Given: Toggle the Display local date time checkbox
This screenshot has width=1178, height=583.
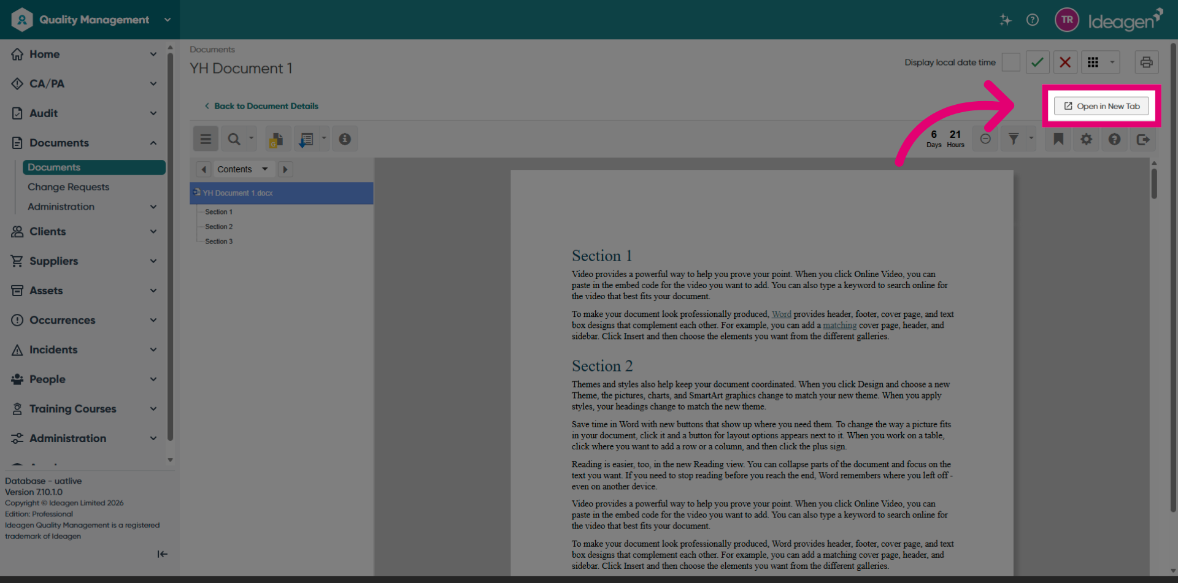Looking at the screenshot, I should coord(1011,62).
